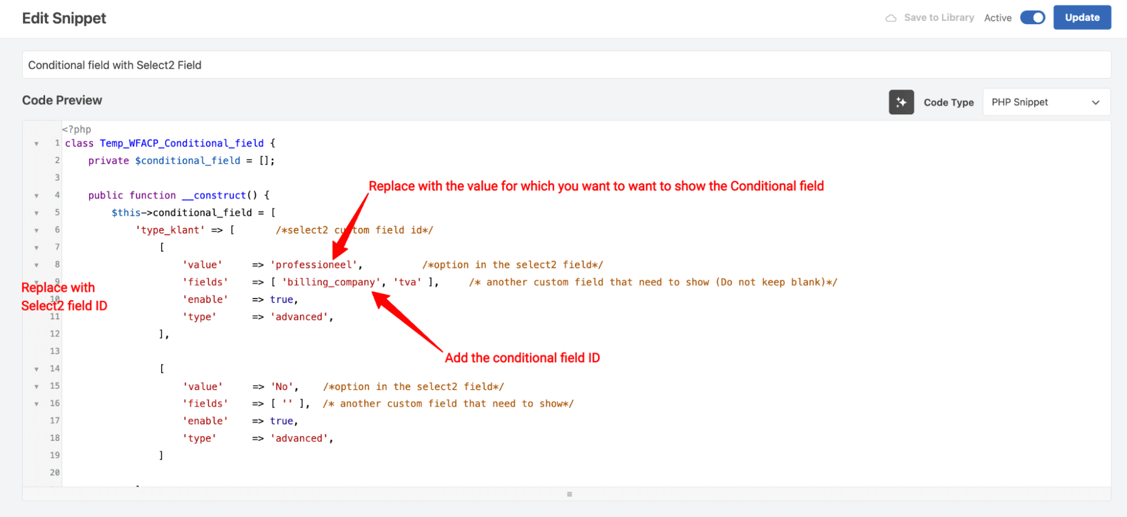
Task: Collapse the fold arrow on line 8
Action: click(x=36, y=264)
